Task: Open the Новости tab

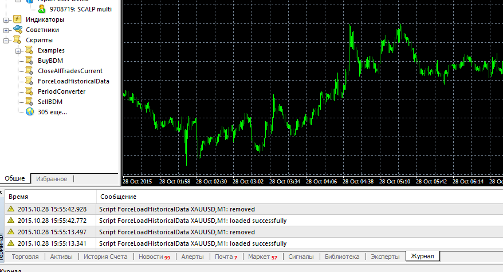Action: click(154, 257)
